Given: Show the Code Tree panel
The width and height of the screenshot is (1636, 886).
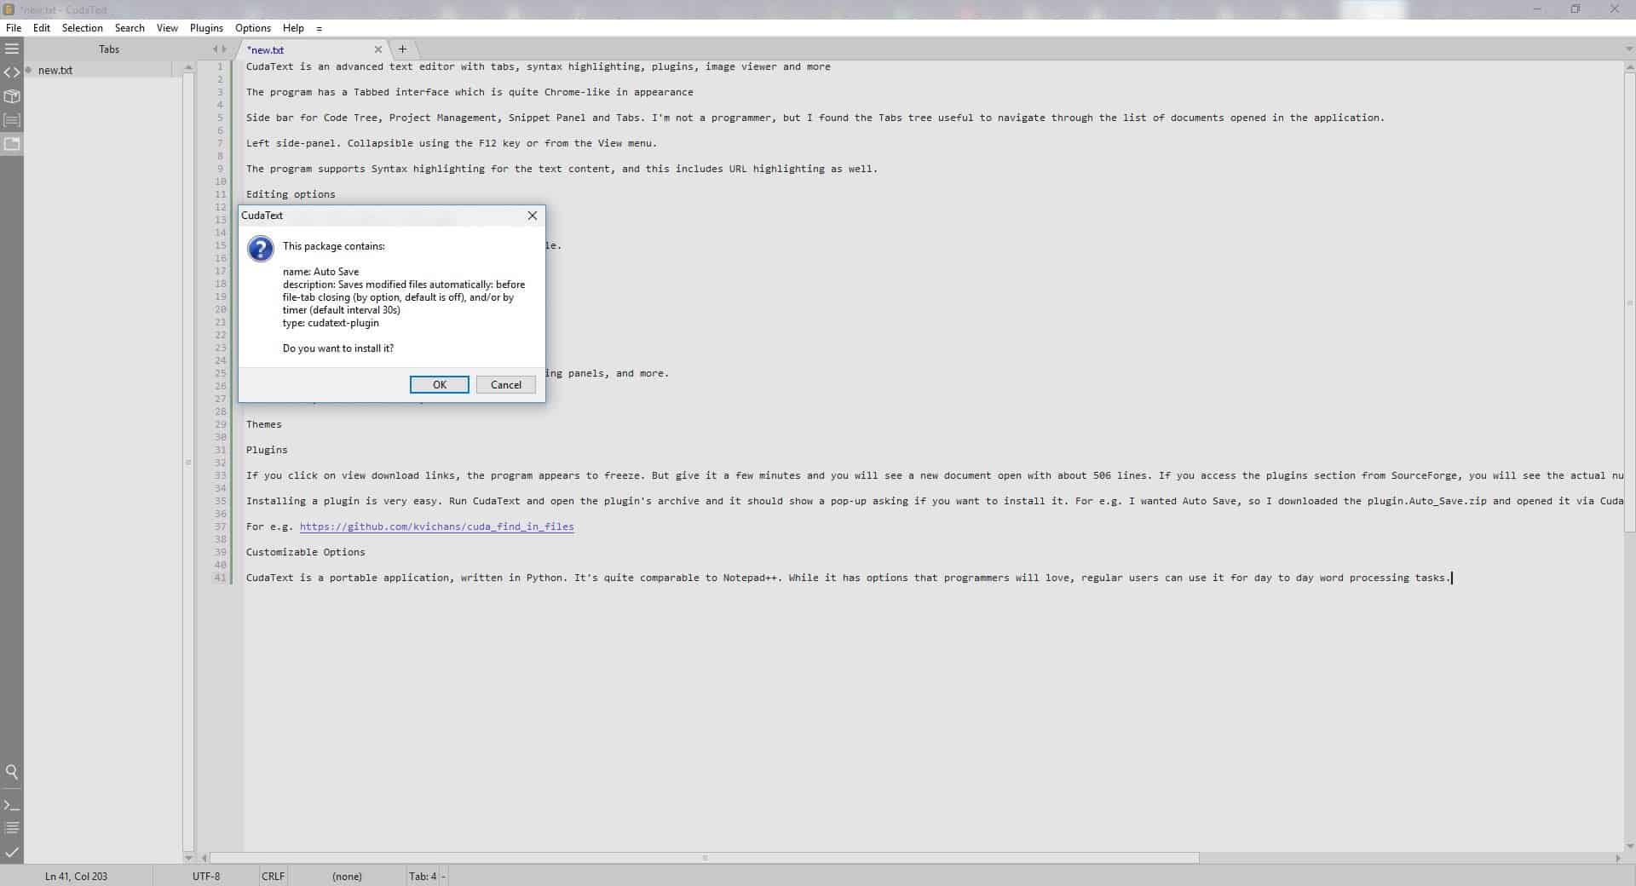Looking at the screenshot, I should tap(12, 72).
